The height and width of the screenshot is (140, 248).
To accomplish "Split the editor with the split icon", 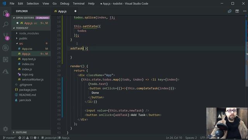I will coord(237,11).
